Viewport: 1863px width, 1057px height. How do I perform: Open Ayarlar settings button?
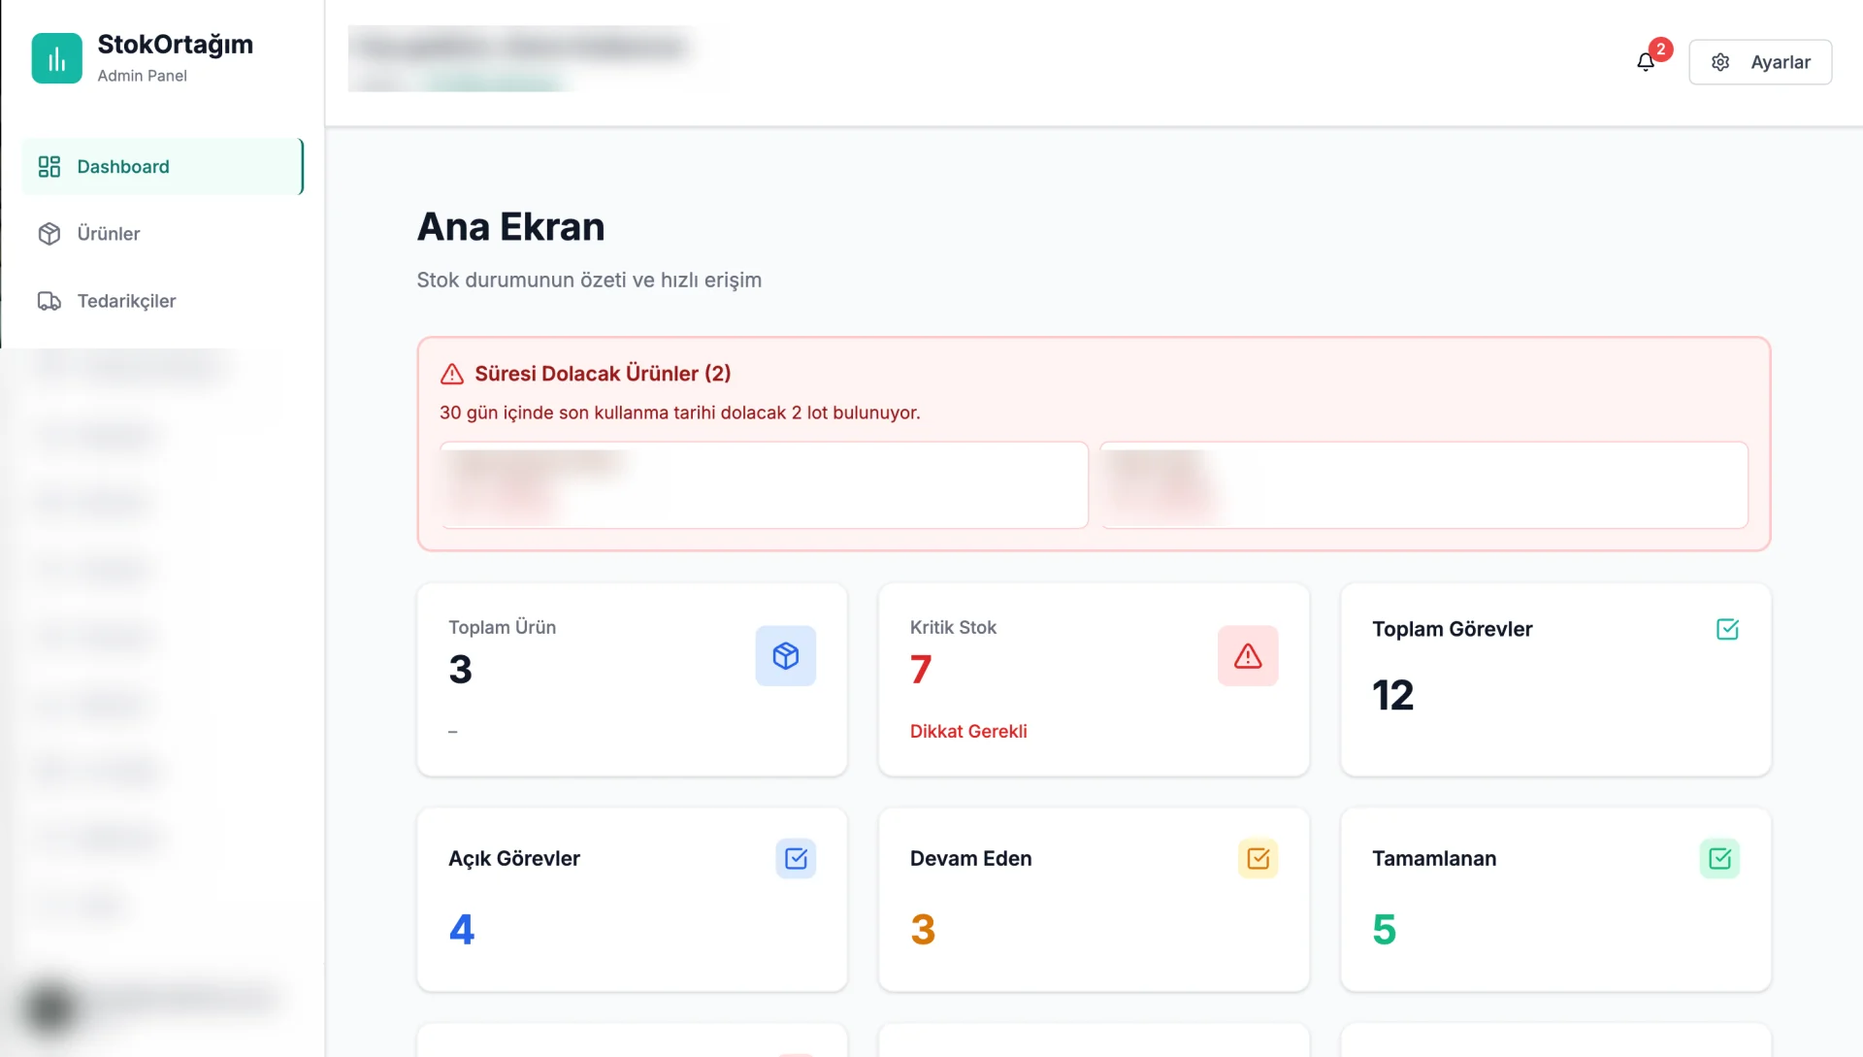(1760, 62)
